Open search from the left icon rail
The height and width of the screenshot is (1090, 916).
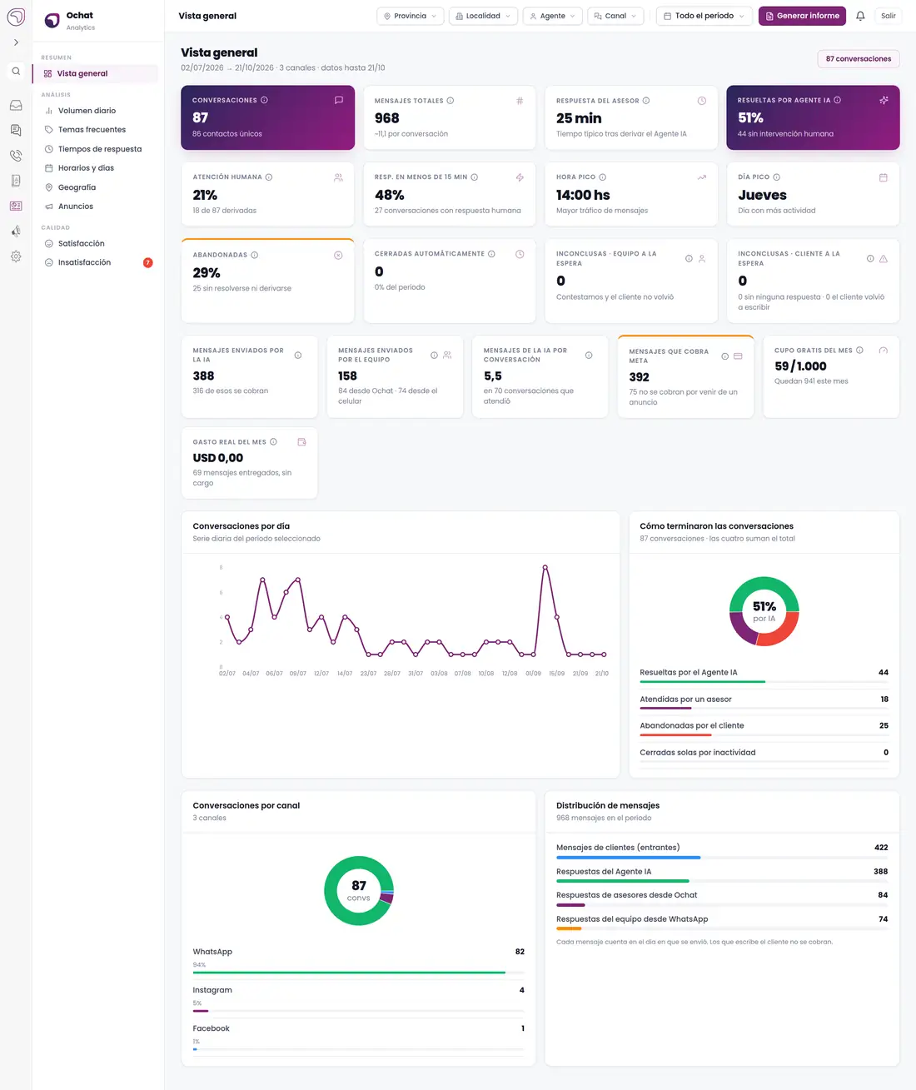point(16,72)
